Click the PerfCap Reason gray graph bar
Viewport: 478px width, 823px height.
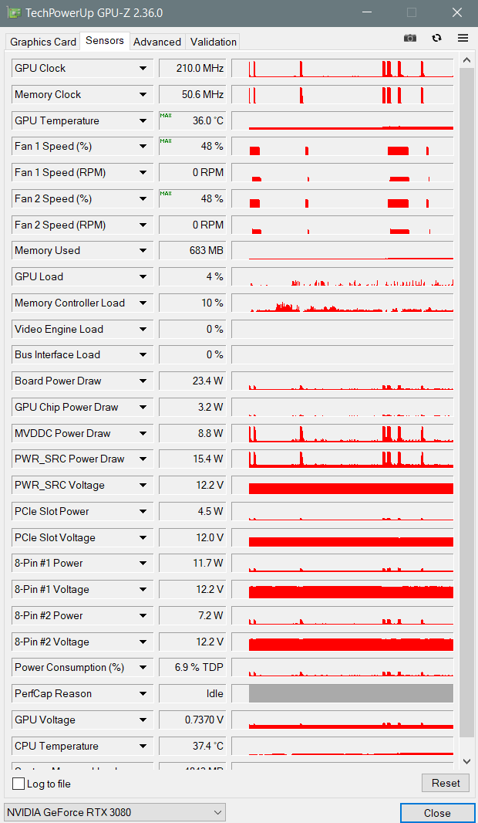pyautogui.click(x=351, y=693)
